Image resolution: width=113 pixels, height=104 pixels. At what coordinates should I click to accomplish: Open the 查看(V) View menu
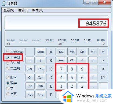(9, 10)
